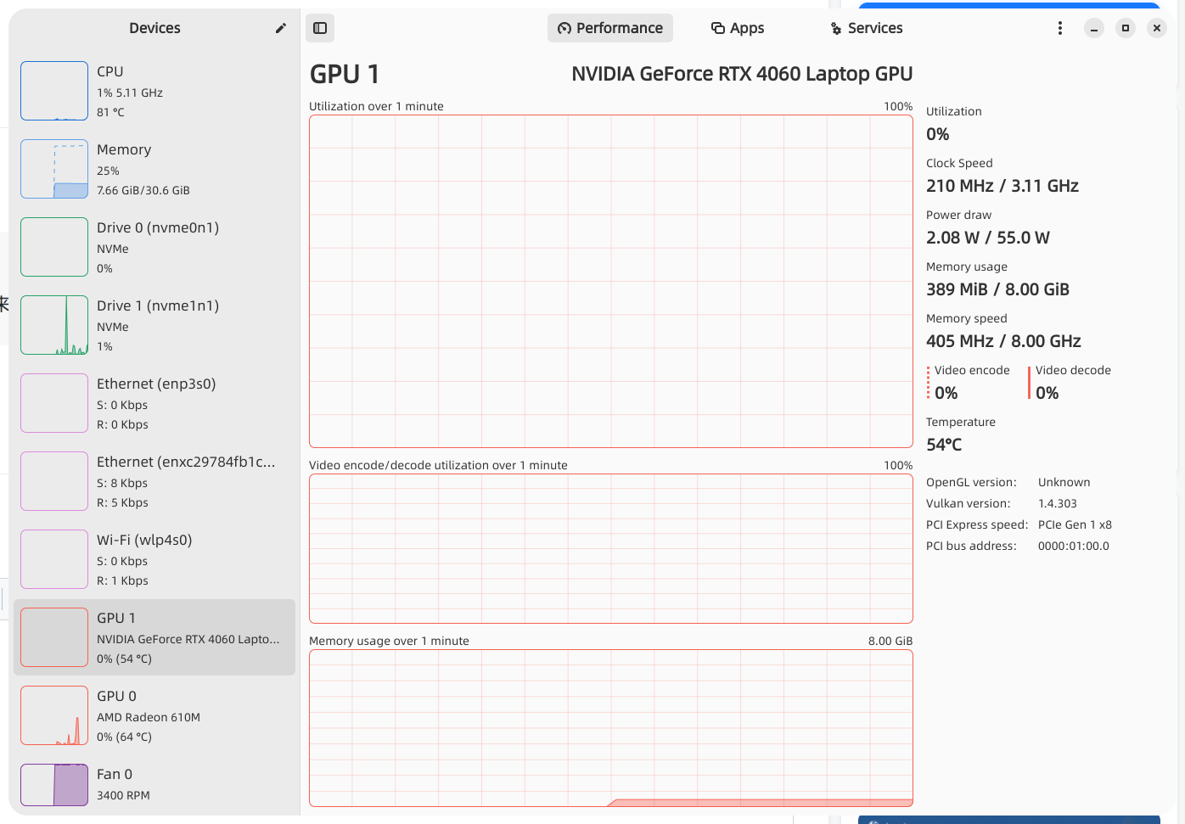Select Drive 1 (nvme1n1) graph thumbnail
1185x824 pixels.
pos(54,325)
